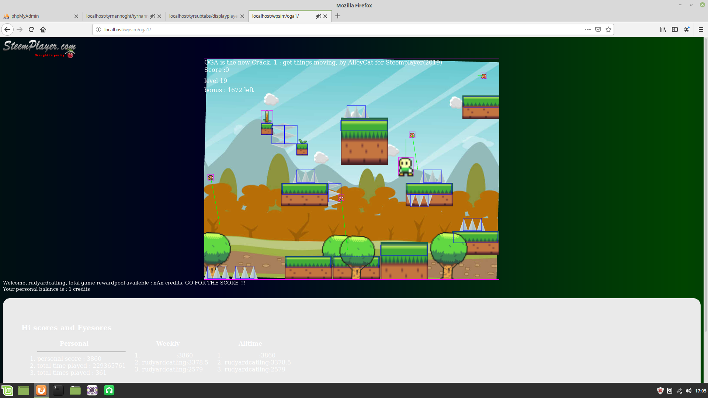This screenshot has height=398, width=708.
Task: Close the localhost/tyrnannoght tab
Action: 159,16
